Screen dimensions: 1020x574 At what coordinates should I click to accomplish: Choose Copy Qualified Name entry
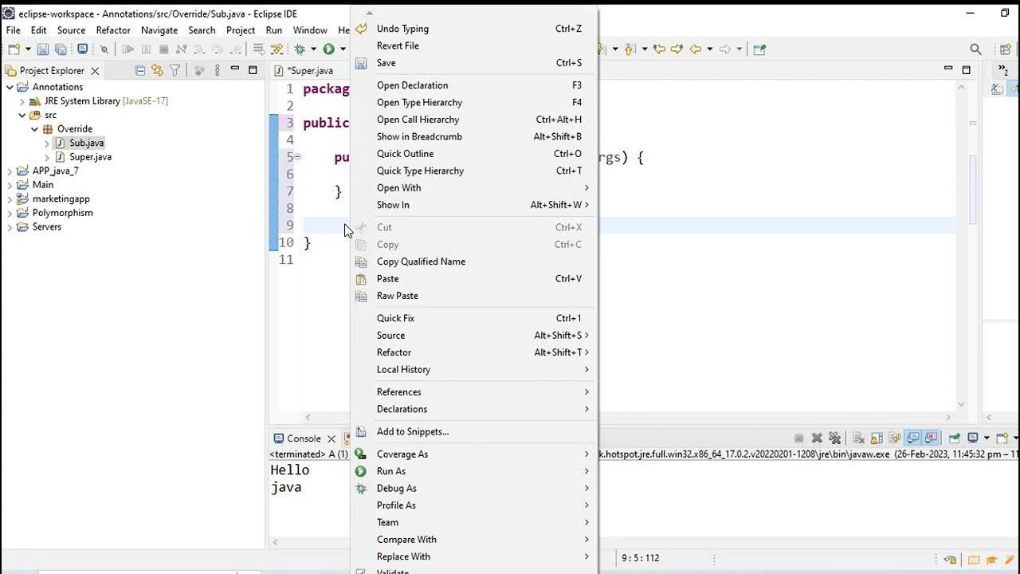pyautogui.click(x=474, y=261)
